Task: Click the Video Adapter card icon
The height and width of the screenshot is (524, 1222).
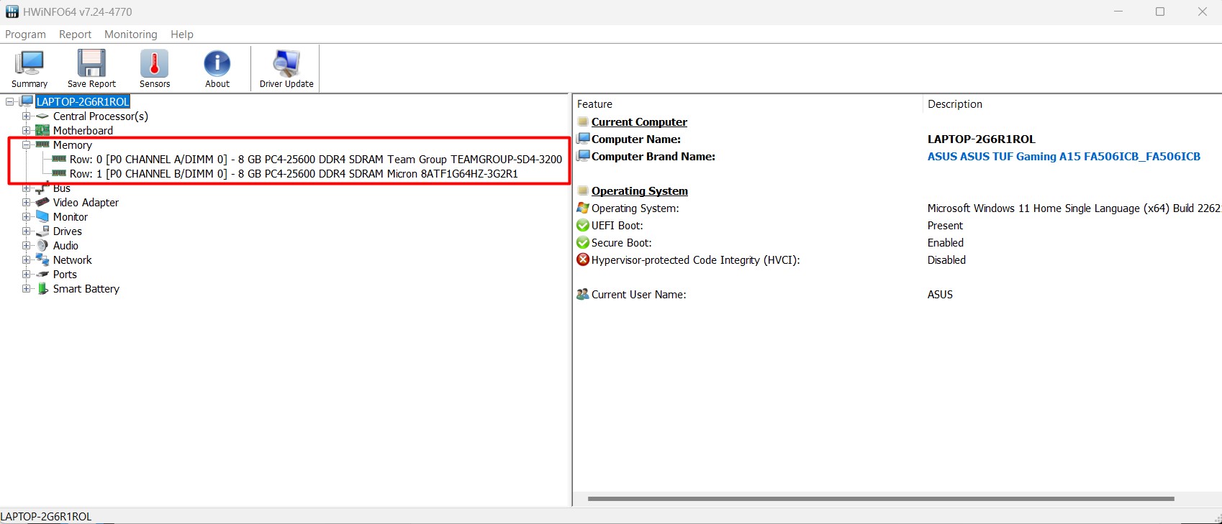Action: coord(42,202)
